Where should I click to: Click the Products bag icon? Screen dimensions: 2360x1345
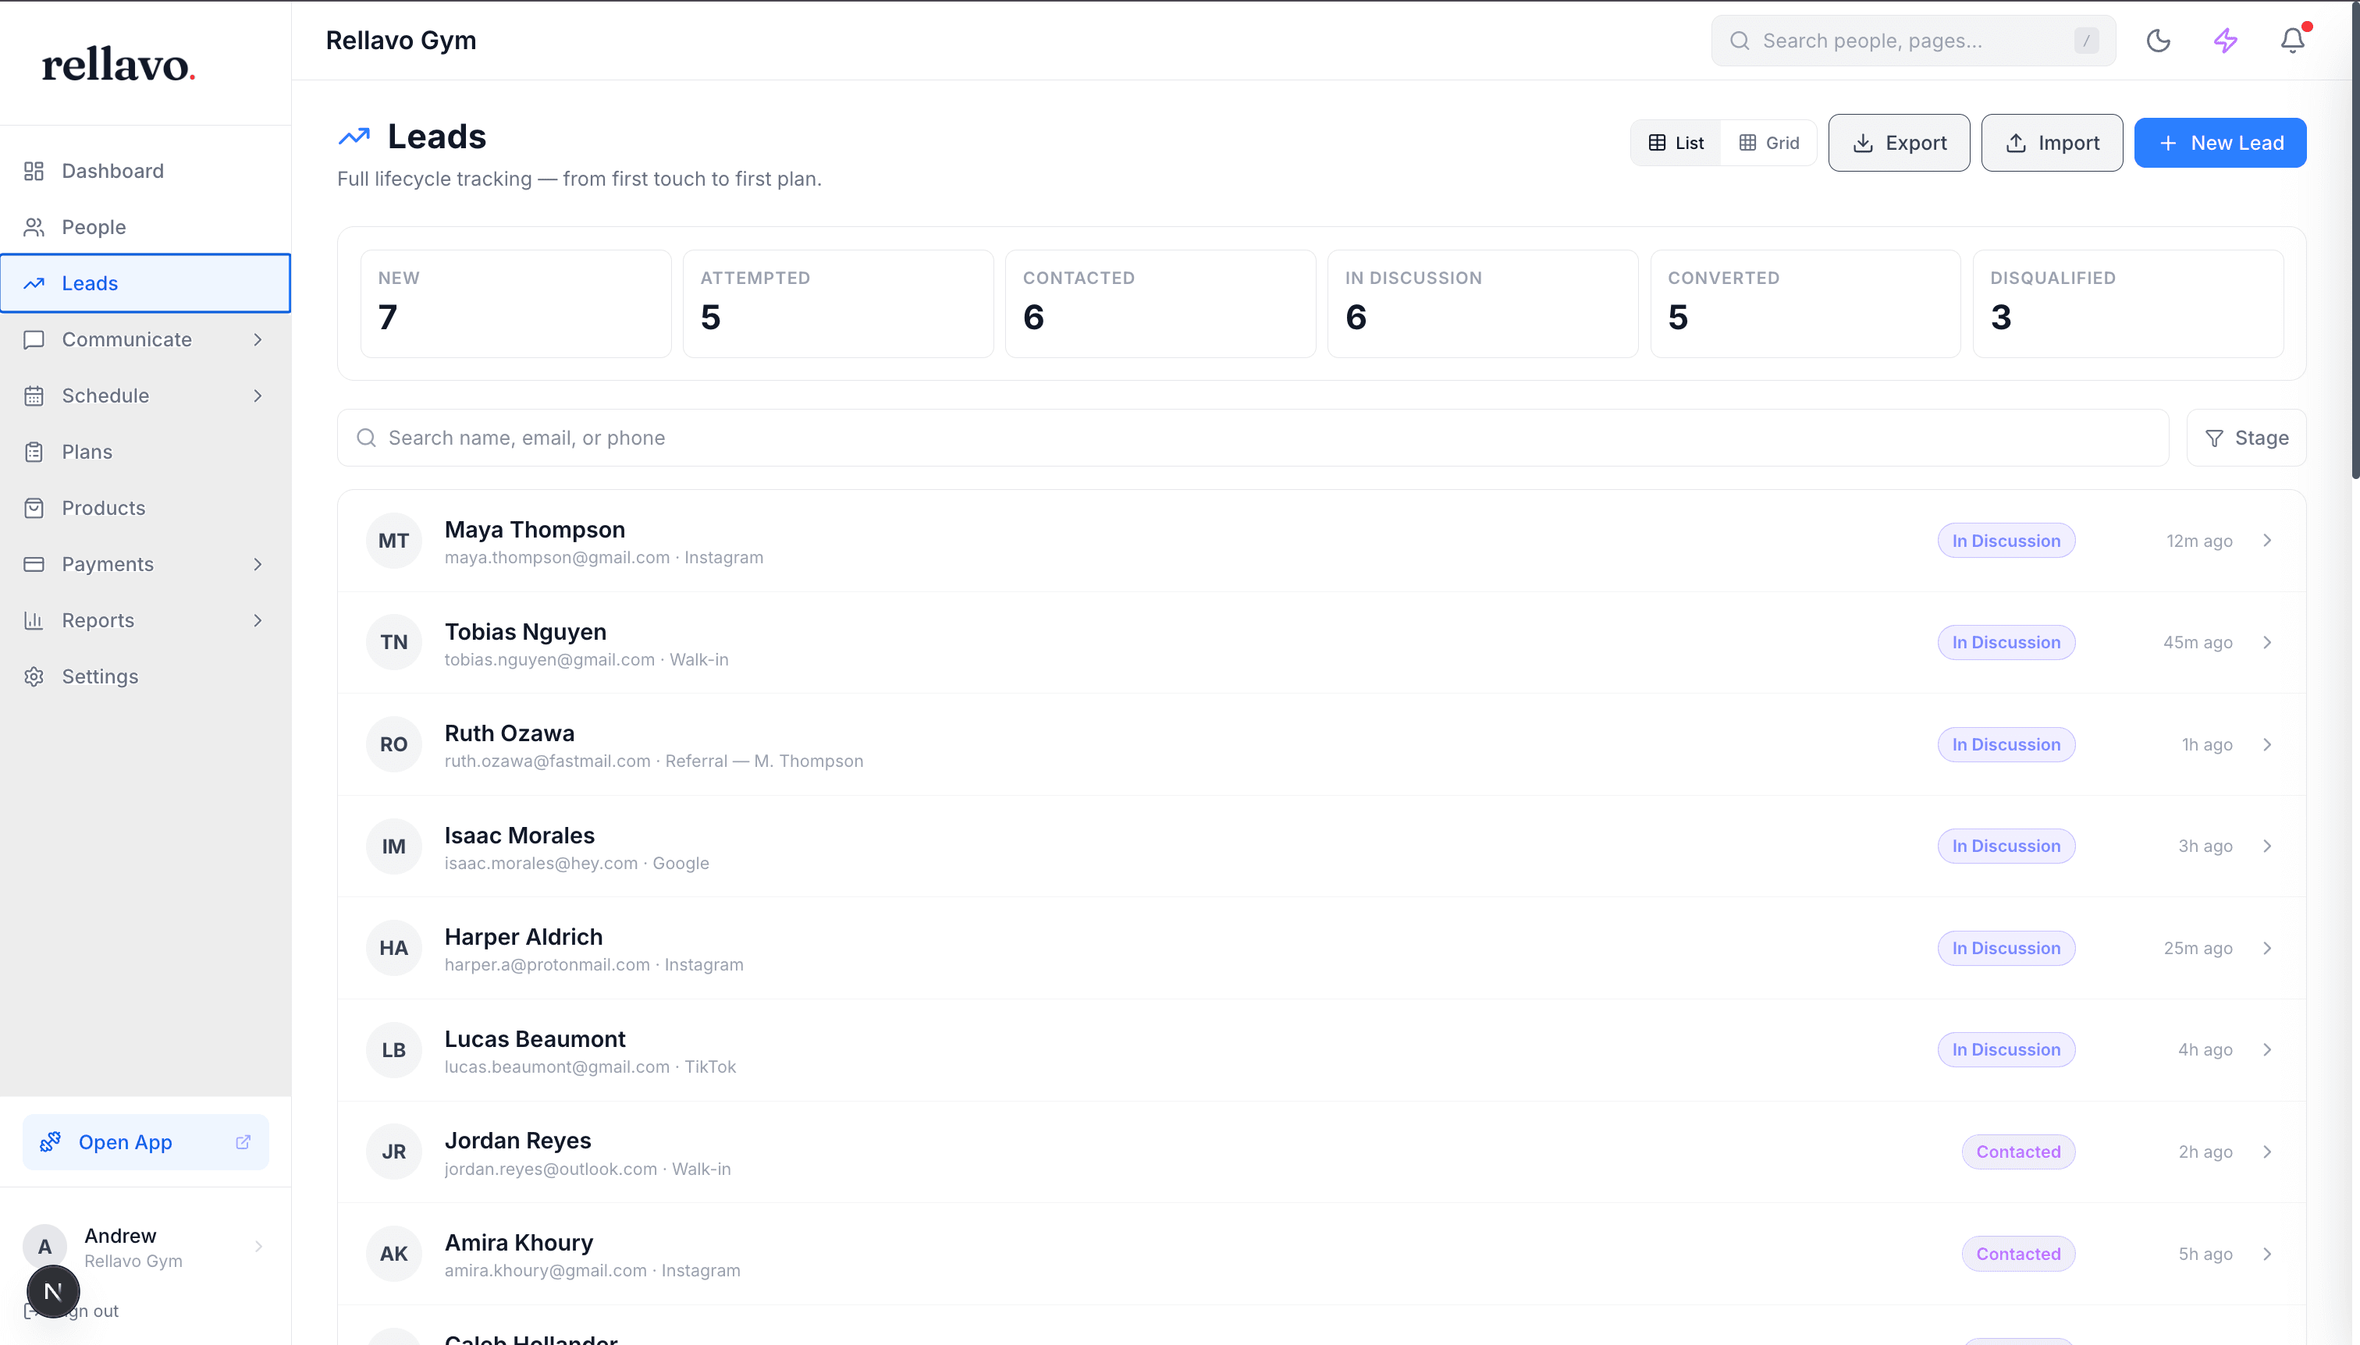coord(34,508)
